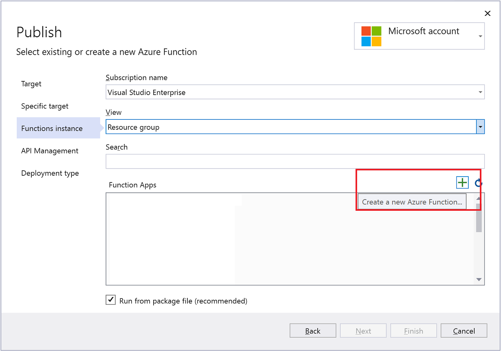Cancel the Publish dialog
The height and width of the screenshot is (351, 501).
464,331
